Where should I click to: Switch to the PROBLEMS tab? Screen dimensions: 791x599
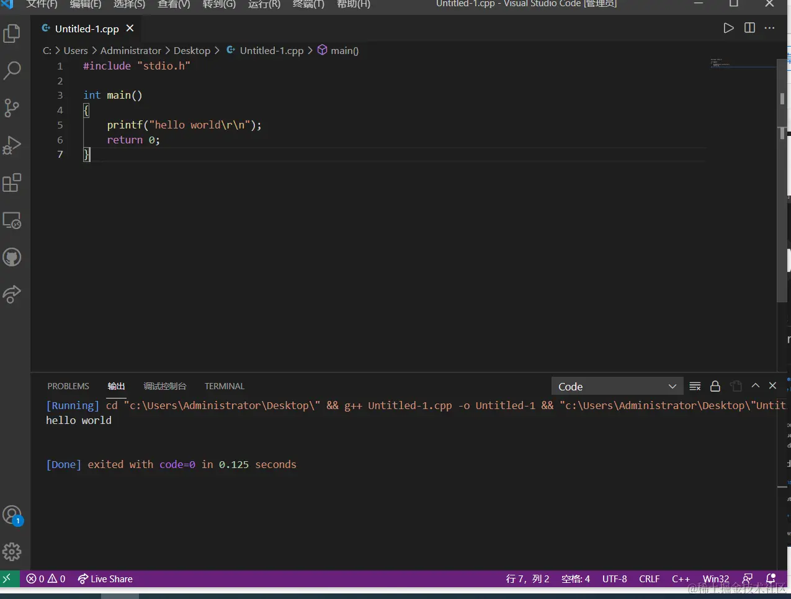pyautogui.click(x=68, y=386)
